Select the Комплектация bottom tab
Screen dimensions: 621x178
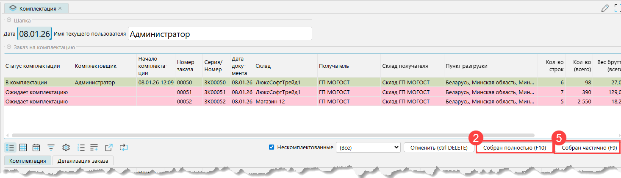click(x=28, y=161)
